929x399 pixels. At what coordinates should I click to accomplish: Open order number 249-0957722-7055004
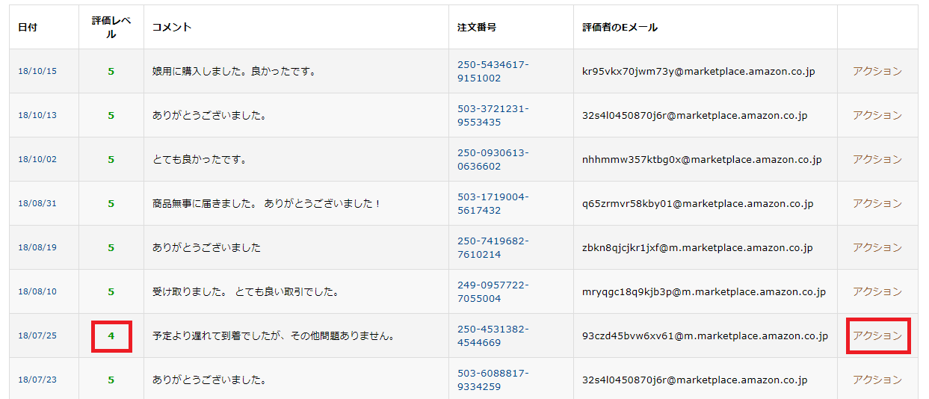tap(493, 291)
